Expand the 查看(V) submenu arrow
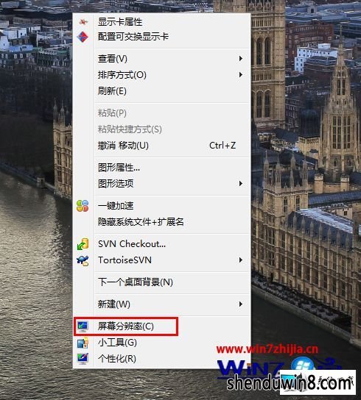Screen dimensions: 361x400 tap(241, 59)
